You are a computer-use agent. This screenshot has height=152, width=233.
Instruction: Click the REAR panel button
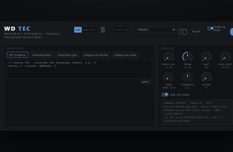point(197,32)
